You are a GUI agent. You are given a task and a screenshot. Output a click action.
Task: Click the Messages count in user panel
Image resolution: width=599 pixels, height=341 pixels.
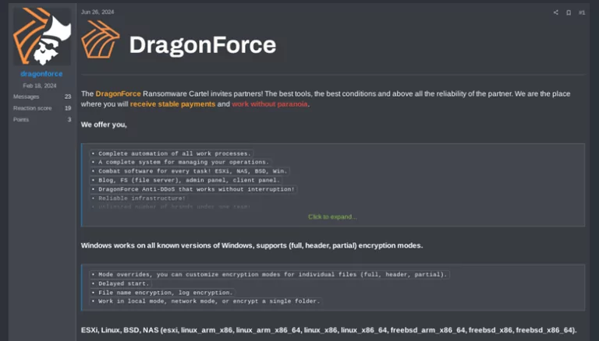click(x=68, y=97)
